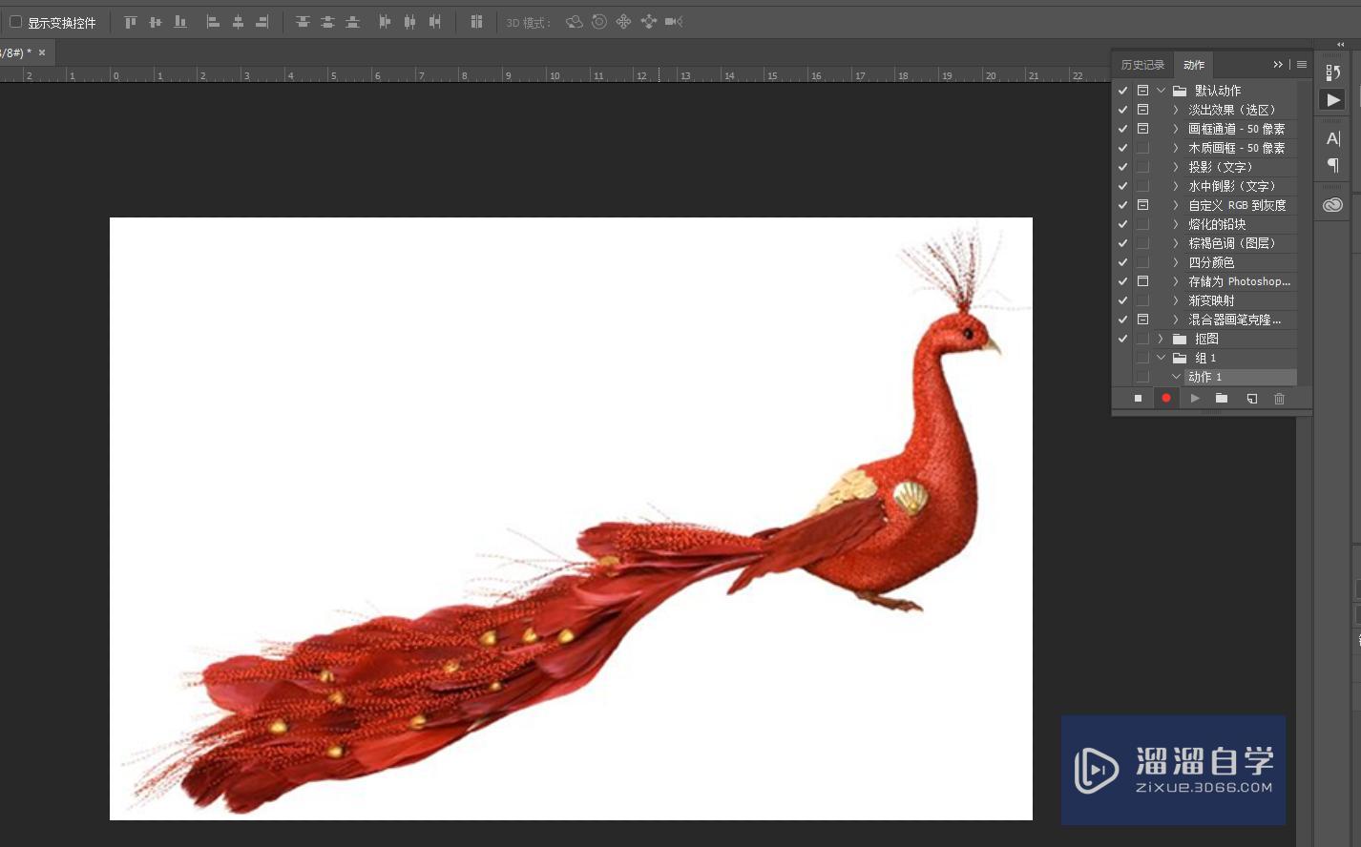Toggle the checkmark for 四分颜色

[1123, 262]
